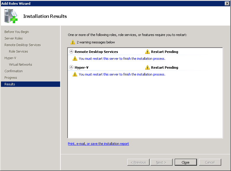The image size is (231, 171).
Task: Click the Confirmation step in sidebar
Action: pos(14,71)
